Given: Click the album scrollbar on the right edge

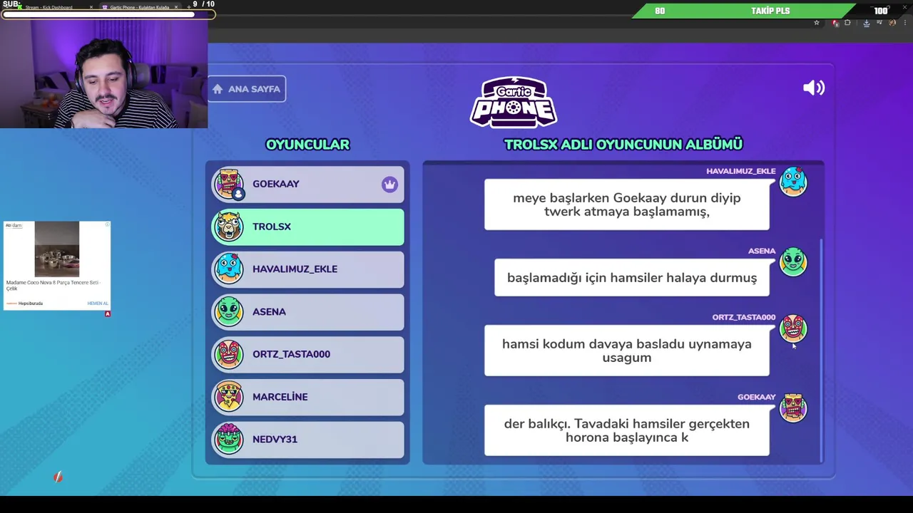Looking at the screenshot, I should pyautogui.click(x=822, y=349).
